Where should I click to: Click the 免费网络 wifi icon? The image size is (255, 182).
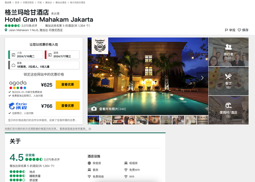[x=89, y=176]
